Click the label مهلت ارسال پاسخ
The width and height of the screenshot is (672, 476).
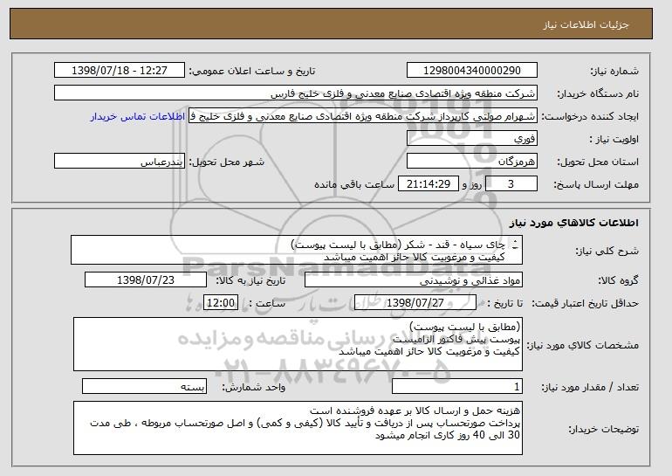[x=596, y=184]
